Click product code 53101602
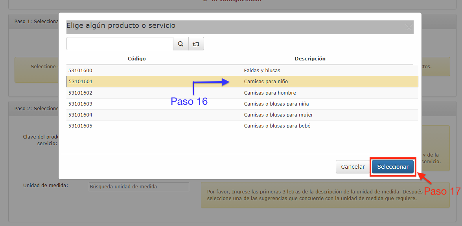Viewport: 462px width, 226px height. tap(80, 93)
